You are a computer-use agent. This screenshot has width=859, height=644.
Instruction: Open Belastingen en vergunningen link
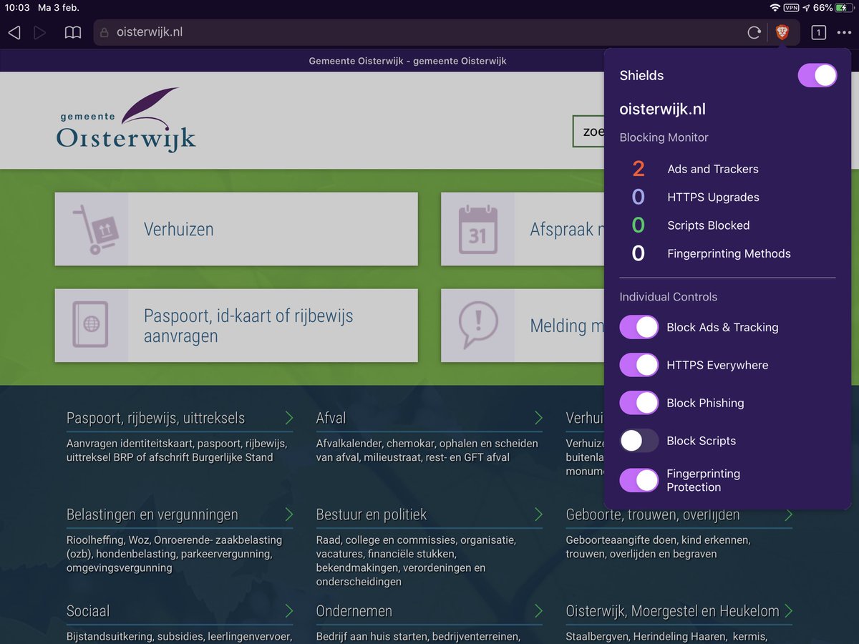click(152, 514)
